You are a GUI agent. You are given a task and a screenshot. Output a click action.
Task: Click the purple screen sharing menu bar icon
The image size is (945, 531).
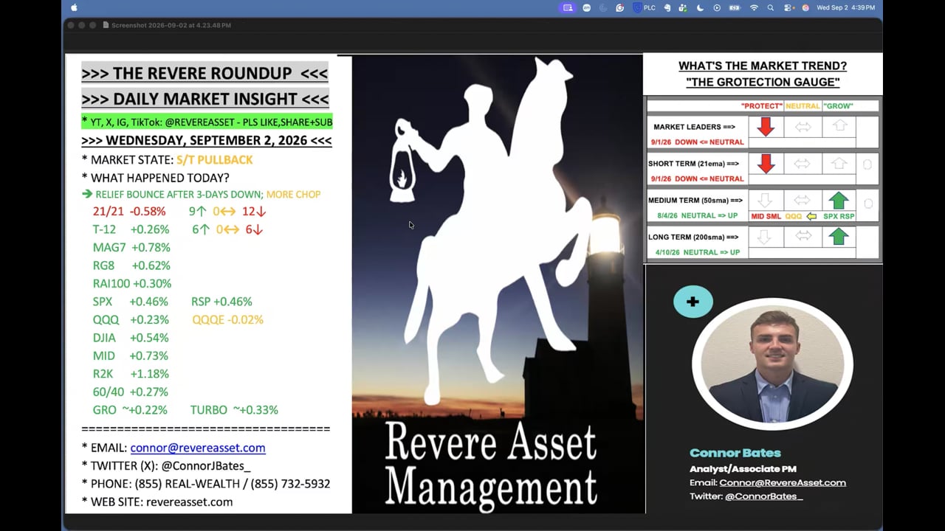pyautogui.click(x=568, y=7)
